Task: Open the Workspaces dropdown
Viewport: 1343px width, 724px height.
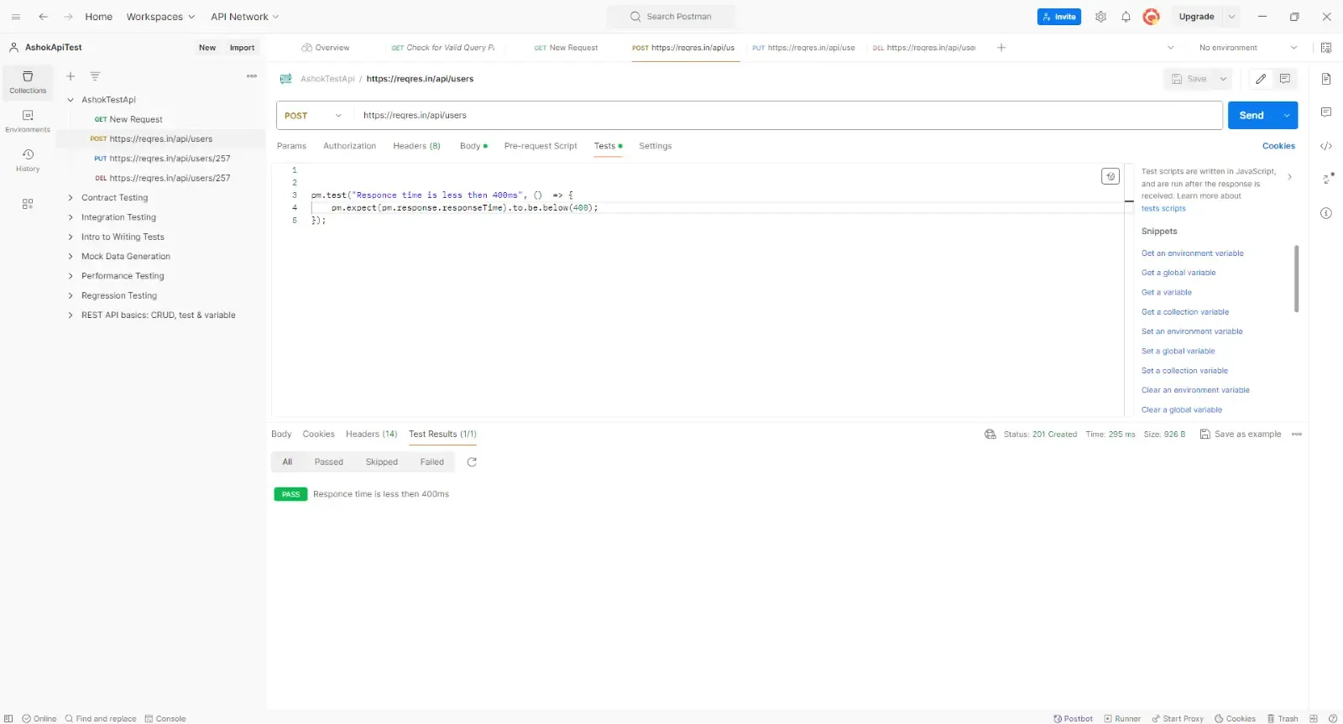Action: (x=160, y=17)
